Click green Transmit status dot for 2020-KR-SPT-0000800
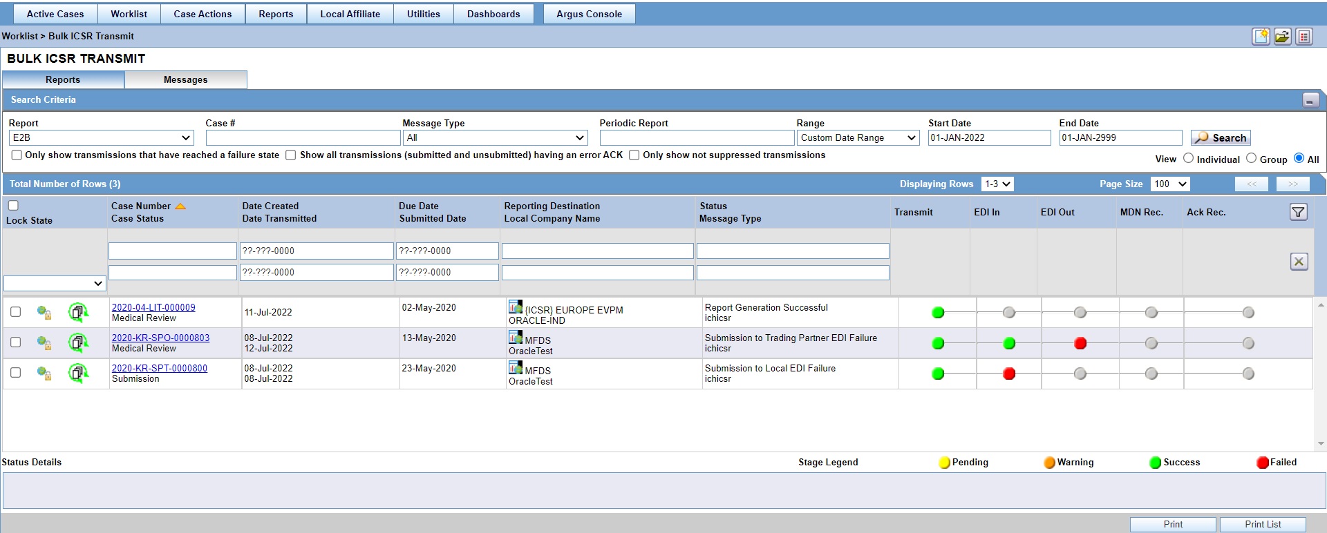This screenshot has height=533, width=1327. click(938, 374)
